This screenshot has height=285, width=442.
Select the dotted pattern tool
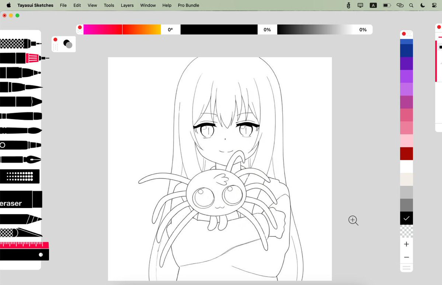click(20, 176)
